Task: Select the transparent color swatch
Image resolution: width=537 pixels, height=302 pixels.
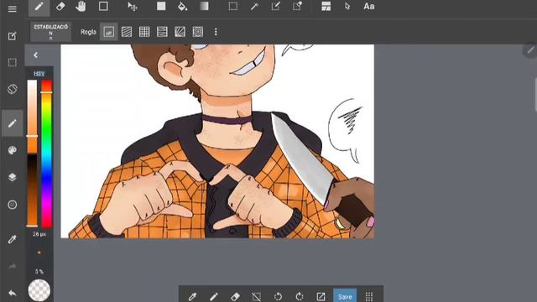Action: 39,290
